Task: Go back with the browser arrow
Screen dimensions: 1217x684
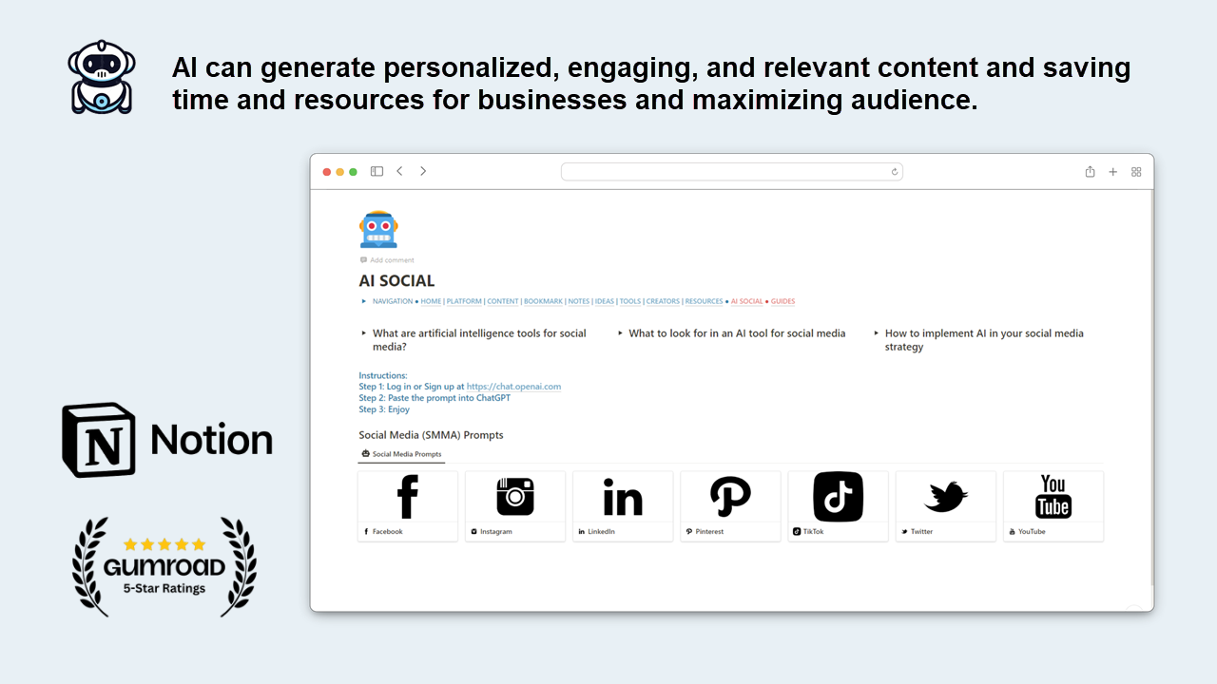Action: (399, 171)
